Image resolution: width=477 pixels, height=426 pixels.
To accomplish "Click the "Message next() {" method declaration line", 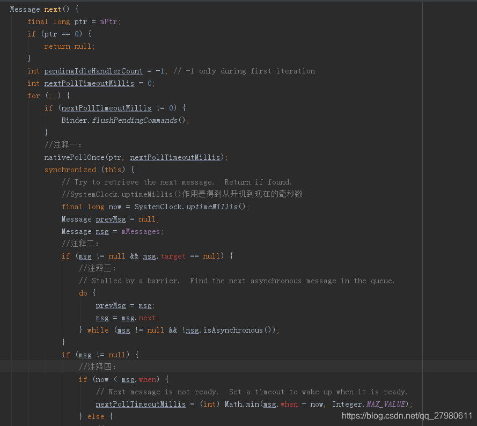I will 45,10.
